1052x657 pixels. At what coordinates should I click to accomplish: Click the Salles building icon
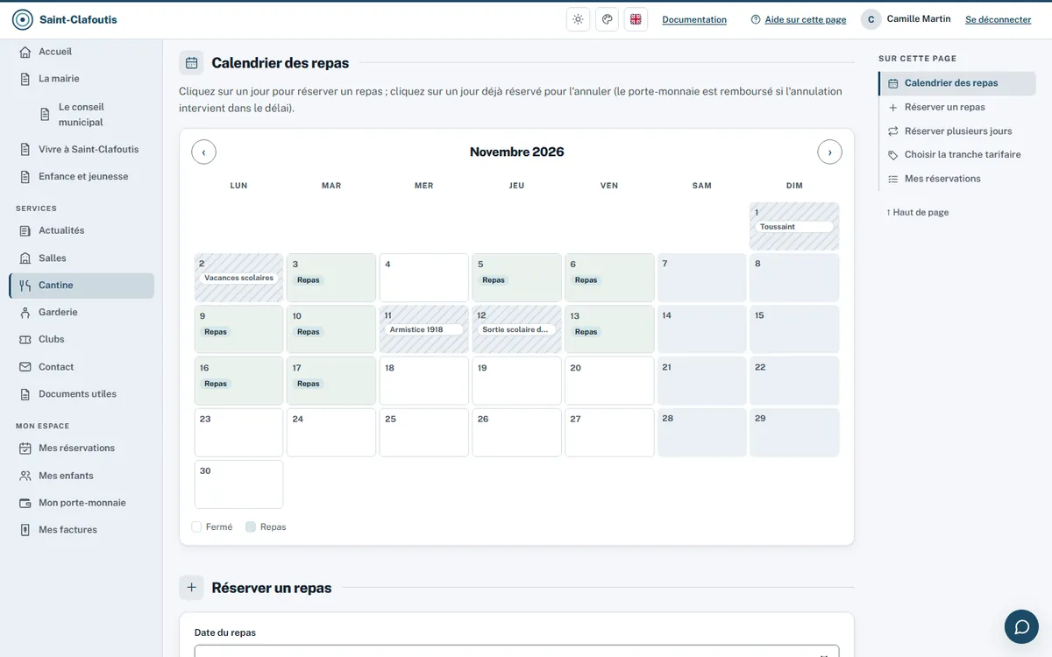(25, 258)
